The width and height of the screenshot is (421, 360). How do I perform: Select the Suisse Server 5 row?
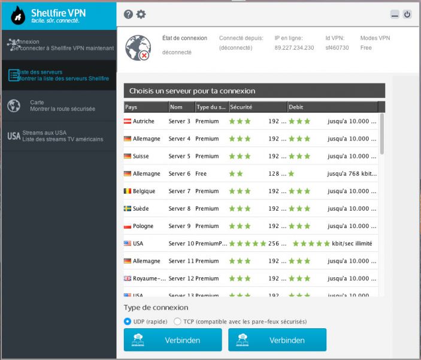pyautogui.click(x=251, y=157)
